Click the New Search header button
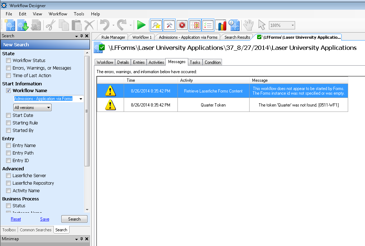365x246 pixels. coord(45,45)
